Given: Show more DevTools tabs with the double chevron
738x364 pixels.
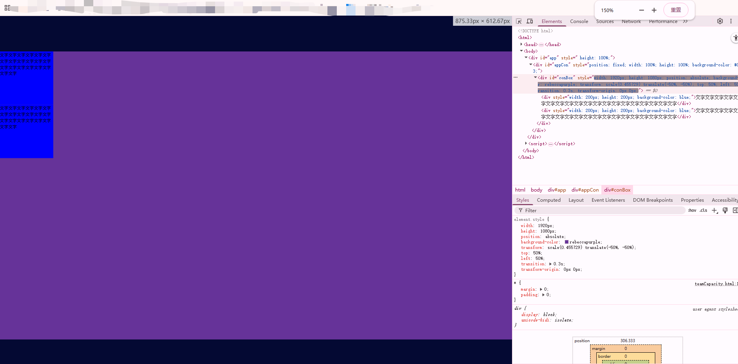Looking at the screenshot, I should tap(685, 21).
